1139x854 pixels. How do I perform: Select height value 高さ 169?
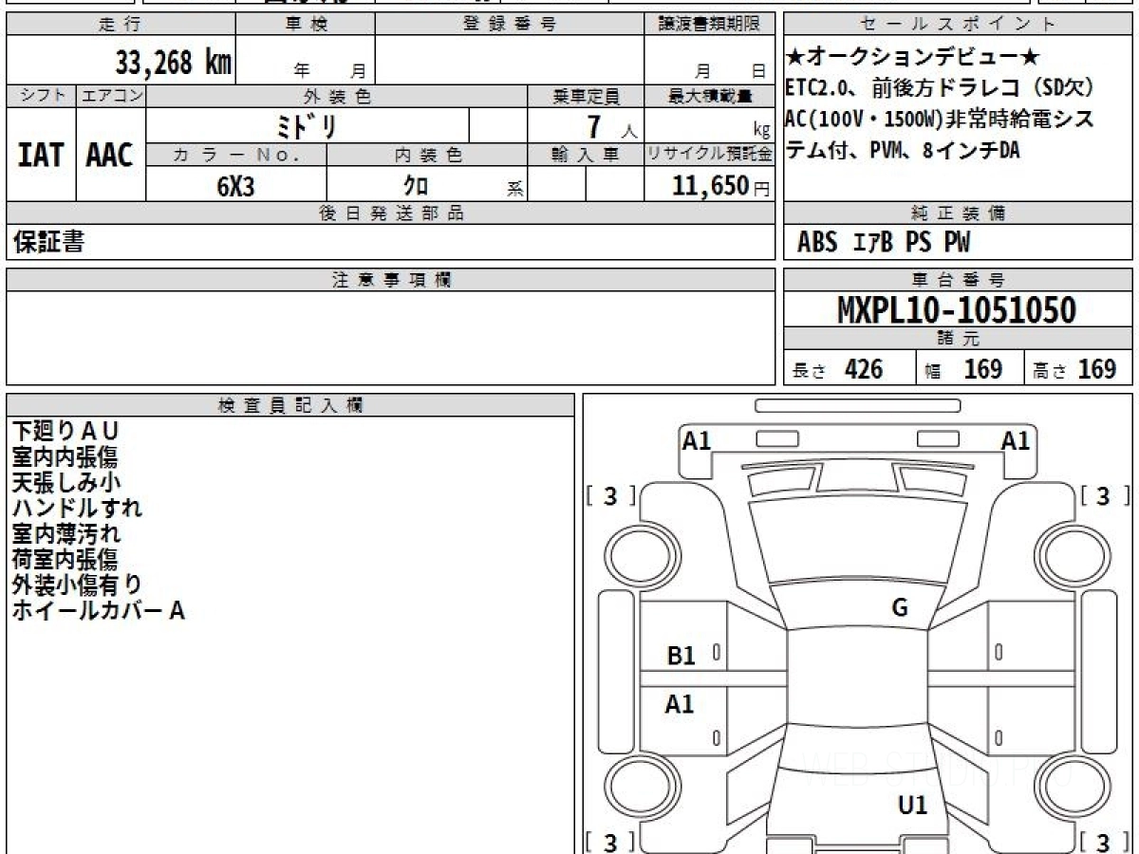pos(1074,369)
